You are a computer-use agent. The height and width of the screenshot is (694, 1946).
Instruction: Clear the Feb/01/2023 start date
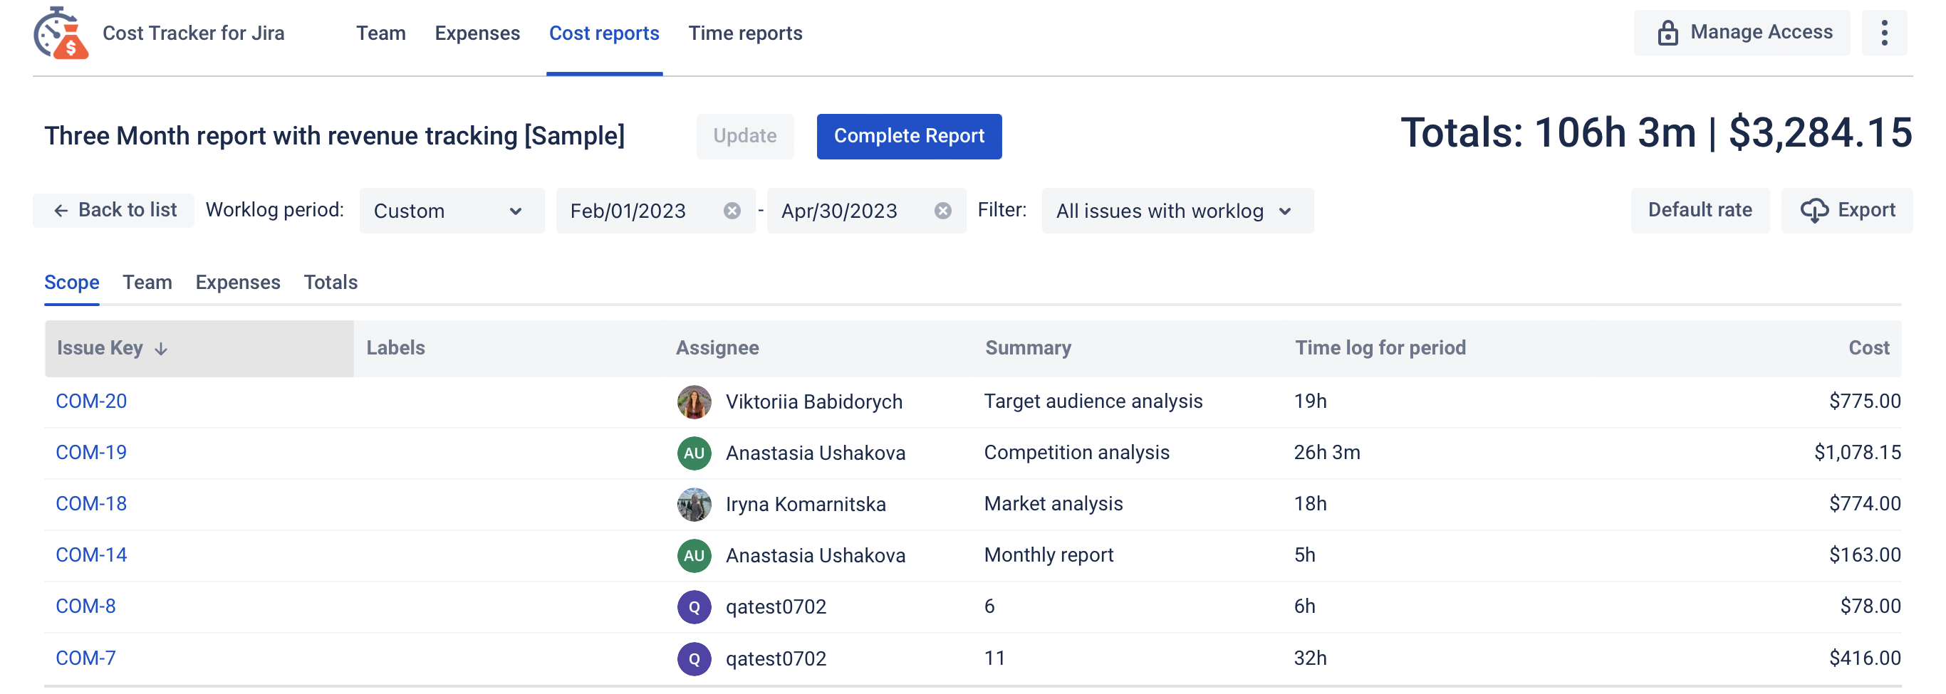click(732, 211)
